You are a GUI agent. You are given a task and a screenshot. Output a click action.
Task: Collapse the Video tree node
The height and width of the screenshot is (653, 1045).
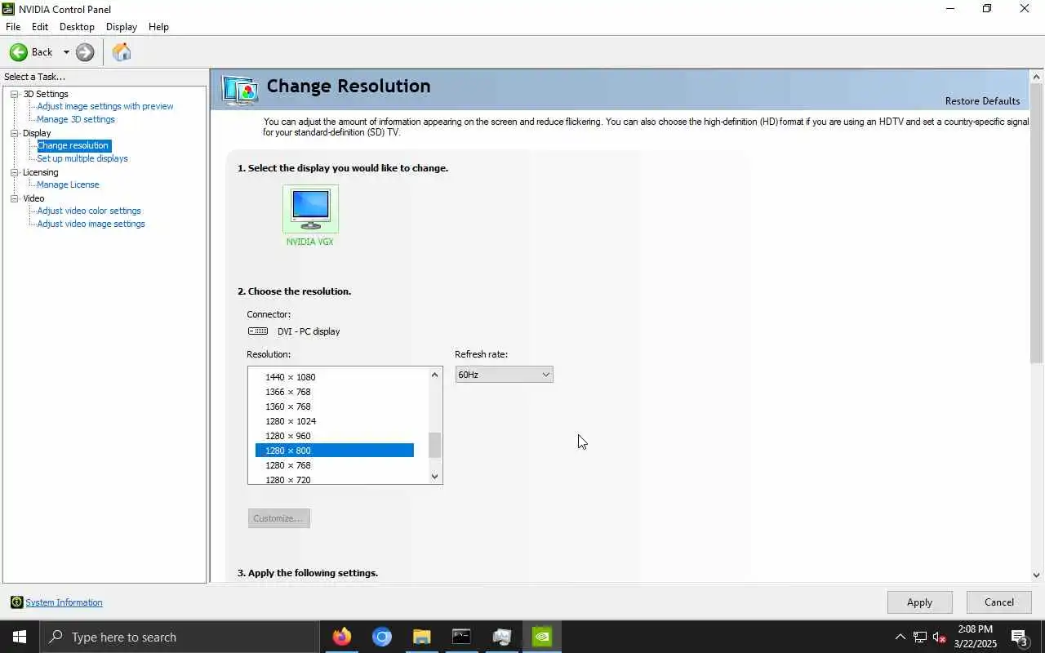[x=14, y=198]
